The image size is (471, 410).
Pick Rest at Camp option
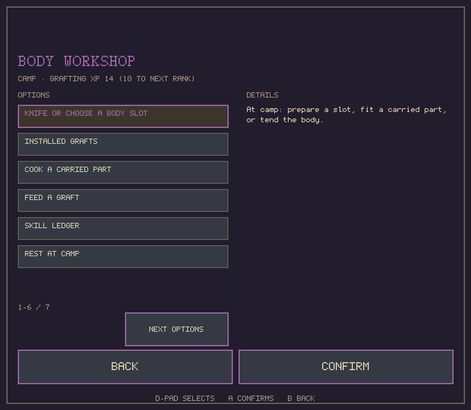click(x=123, y=257)
